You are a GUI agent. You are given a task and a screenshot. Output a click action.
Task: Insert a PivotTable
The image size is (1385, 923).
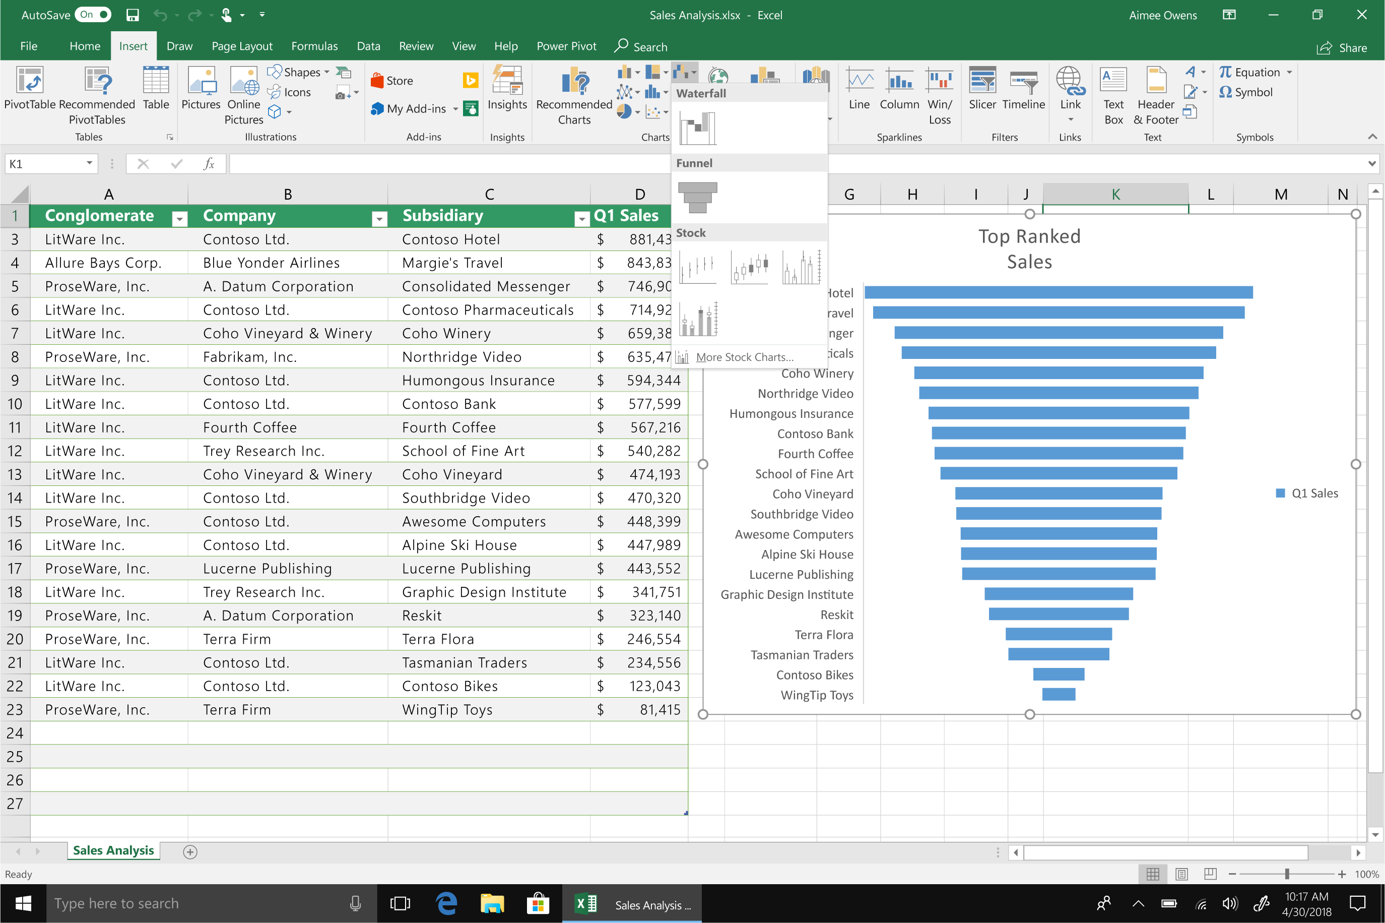(29, 88)
